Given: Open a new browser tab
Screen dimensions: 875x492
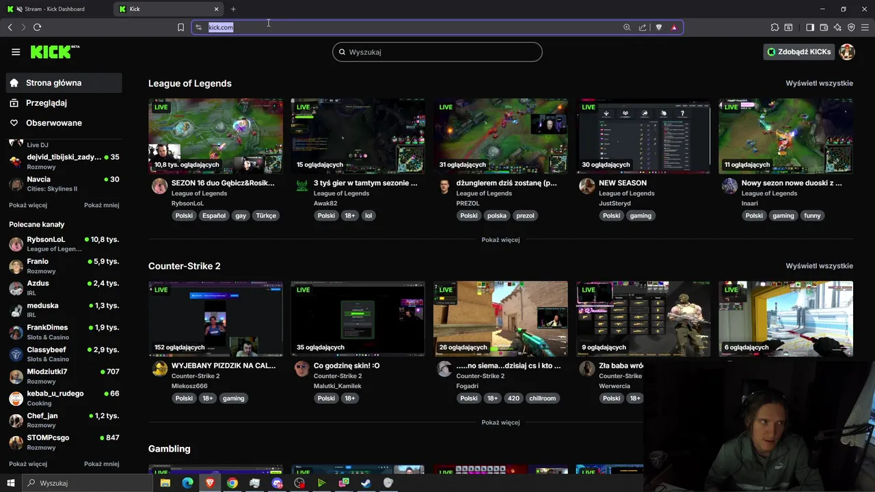Looking at the screenshot, I should 233,9.
